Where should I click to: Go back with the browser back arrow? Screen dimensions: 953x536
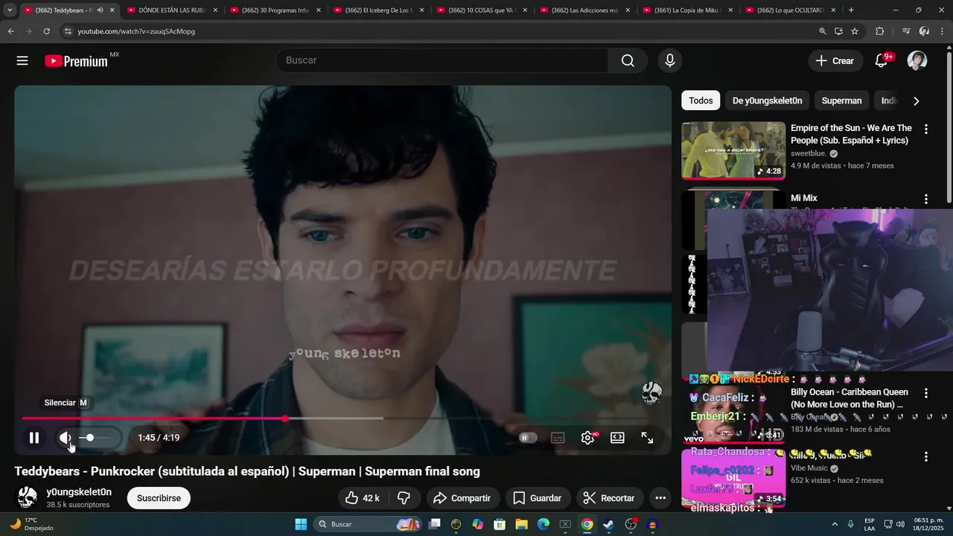[10, 31]
